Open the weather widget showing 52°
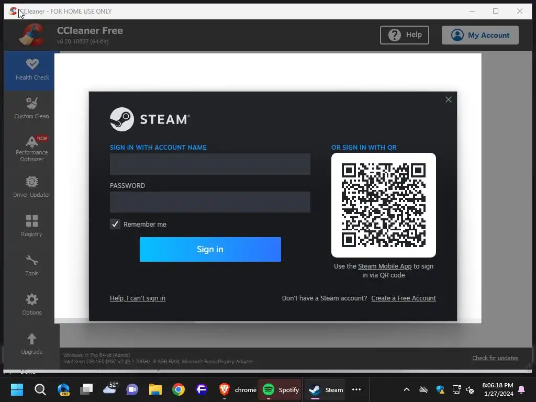This screenshot has height=402, width=536. (110, 389)
